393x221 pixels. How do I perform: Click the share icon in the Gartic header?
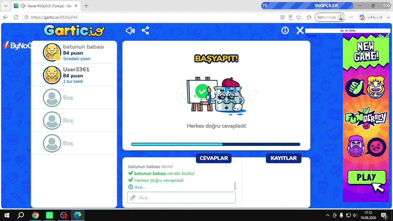click(145, 30)
